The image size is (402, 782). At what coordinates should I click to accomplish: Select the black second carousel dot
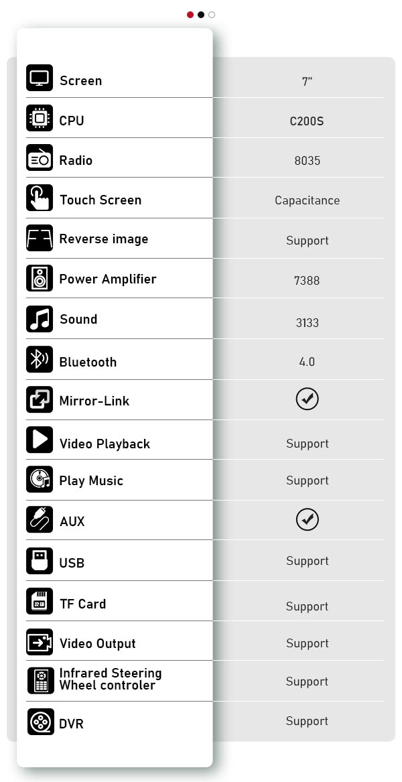point(200,15)
